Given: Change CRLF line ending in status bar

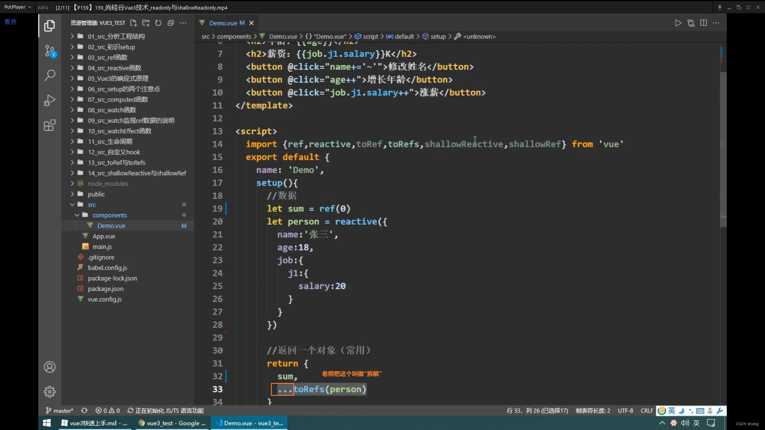Looking at the screenshot, I should pos(647,410).
